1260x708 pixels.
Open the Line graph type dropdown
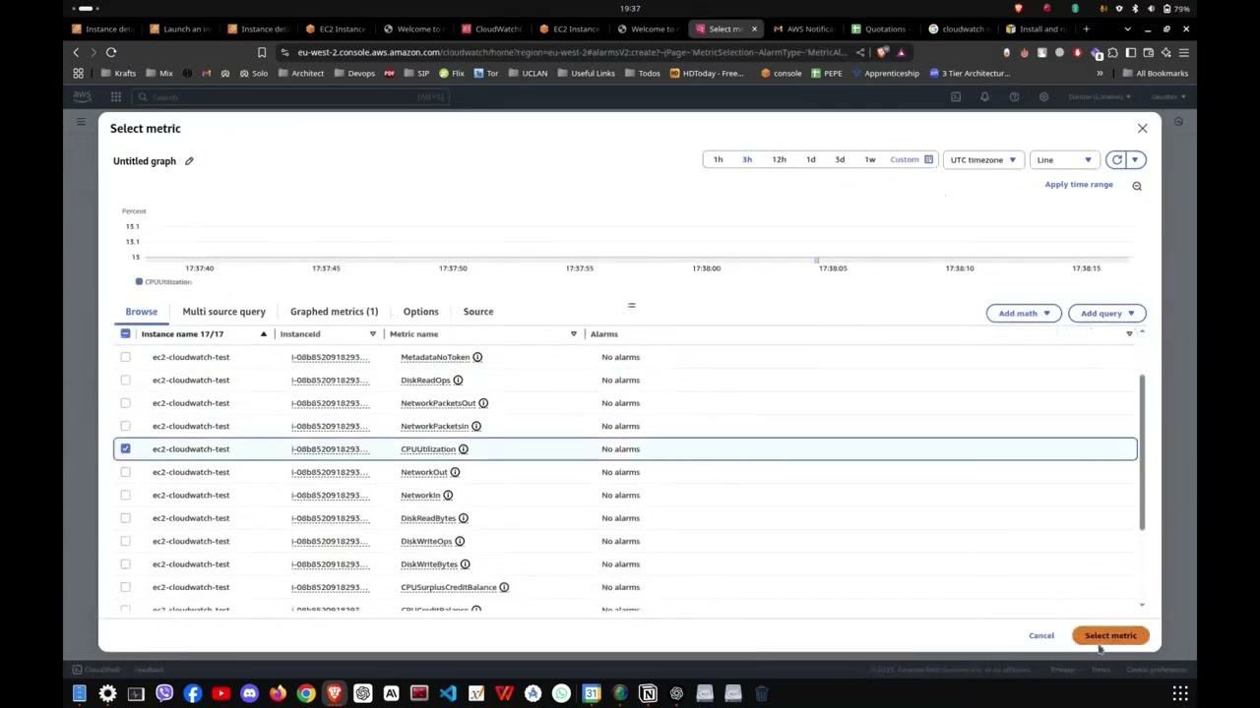click(1064, 159)
